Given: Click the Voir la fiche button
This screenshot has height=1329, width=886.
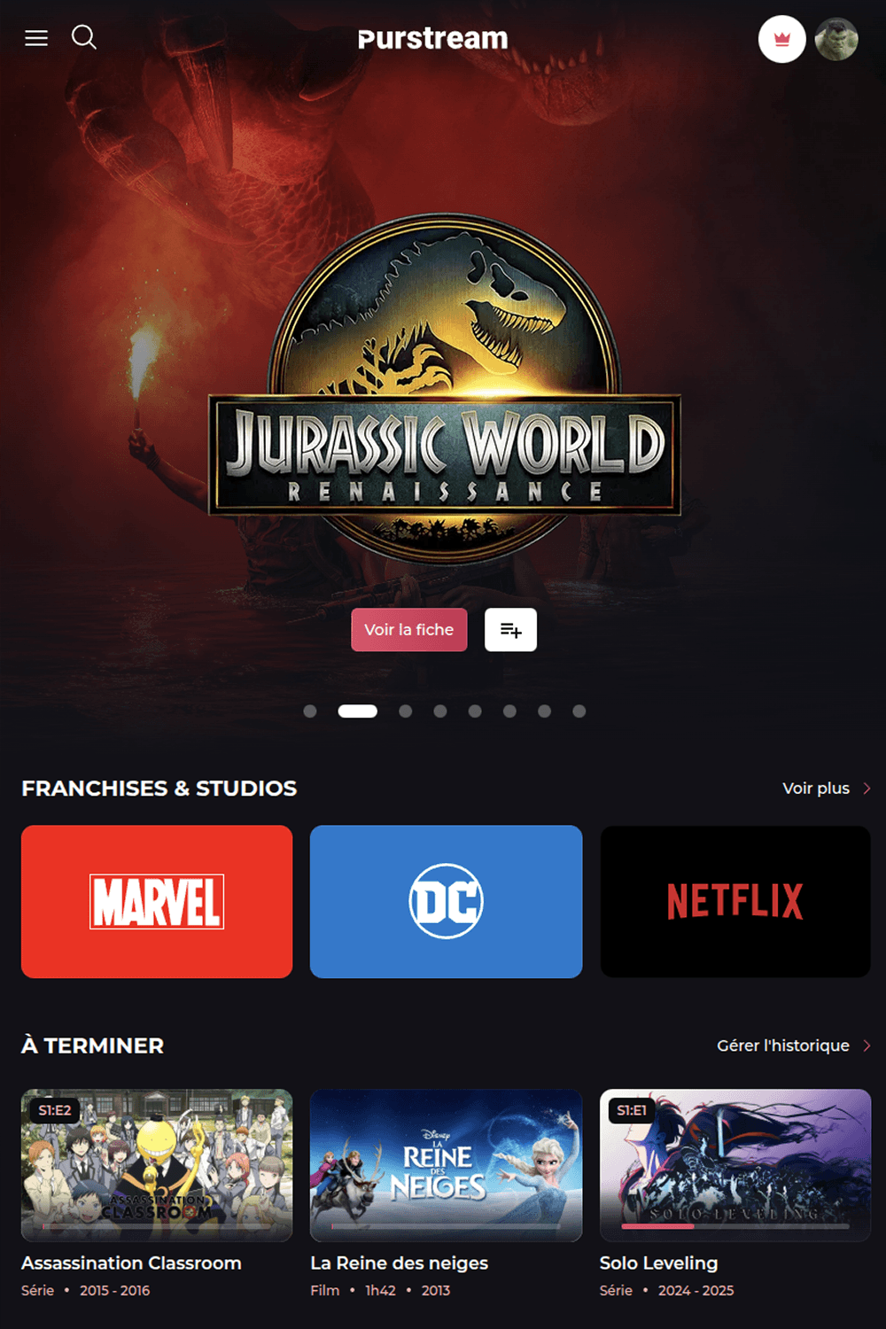Looking at the screenshot, I should point(409,630).
